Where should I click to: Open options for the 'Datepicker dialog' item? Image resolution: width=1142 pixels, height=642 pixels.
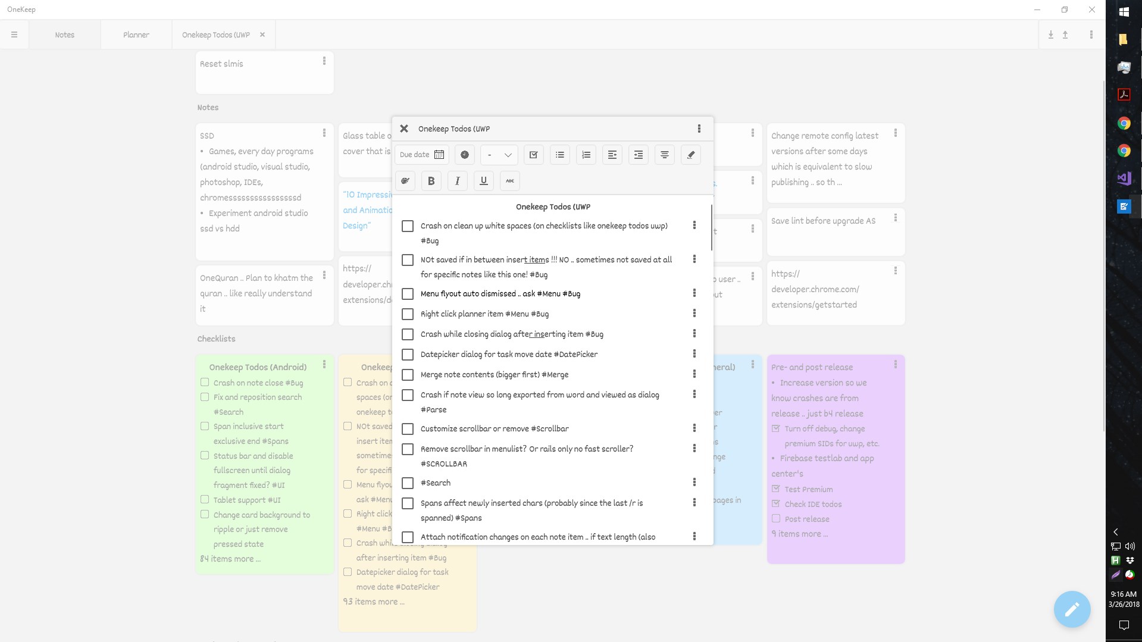point(694,353)
